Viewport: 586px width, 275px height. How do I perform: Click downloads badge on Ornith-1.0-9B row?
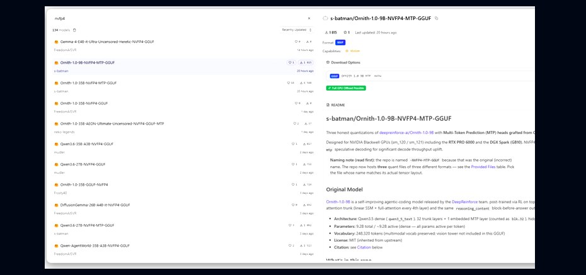coord(306,63)
